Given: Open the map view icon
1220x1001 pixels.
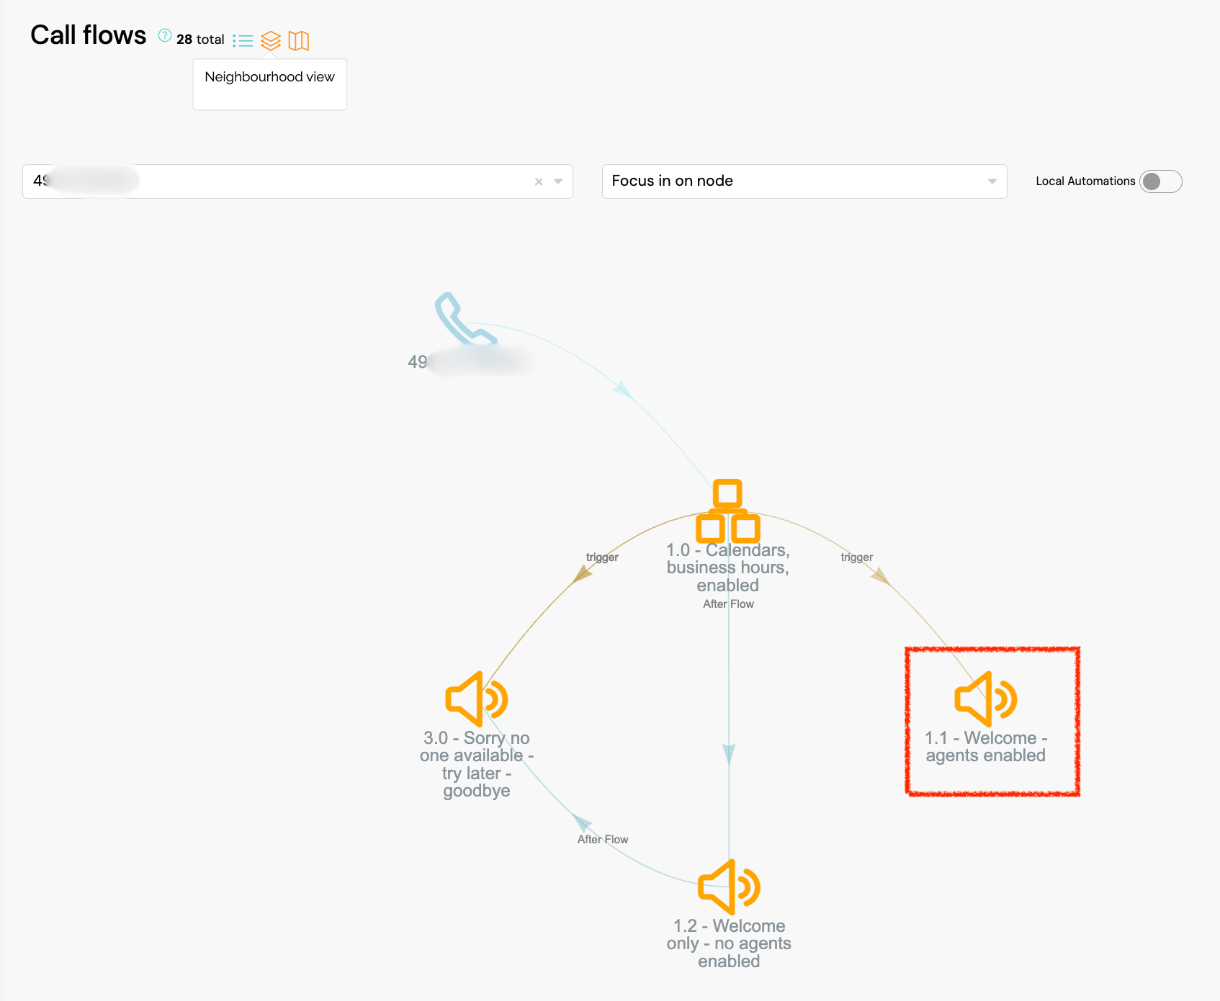Looking at the screenshot, I should click(x=298, y=40).
